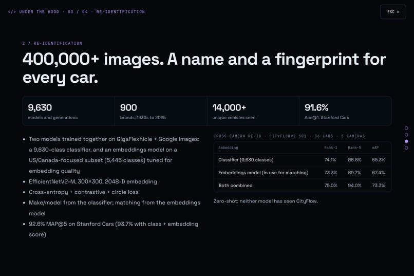Viewport: 414px width, 276px height.
Task: Click the 'models and generations' caption
Action: 53,118
